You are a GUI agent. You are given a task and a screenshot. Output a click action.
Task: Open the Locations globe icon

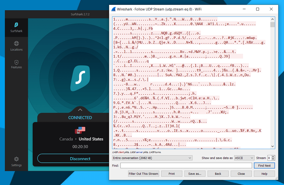[x=16, y=43]
